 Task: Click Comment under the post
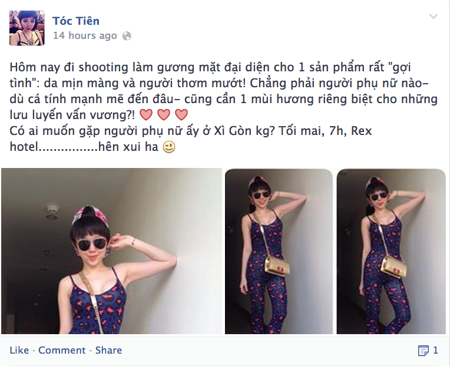tap(62, 350)
